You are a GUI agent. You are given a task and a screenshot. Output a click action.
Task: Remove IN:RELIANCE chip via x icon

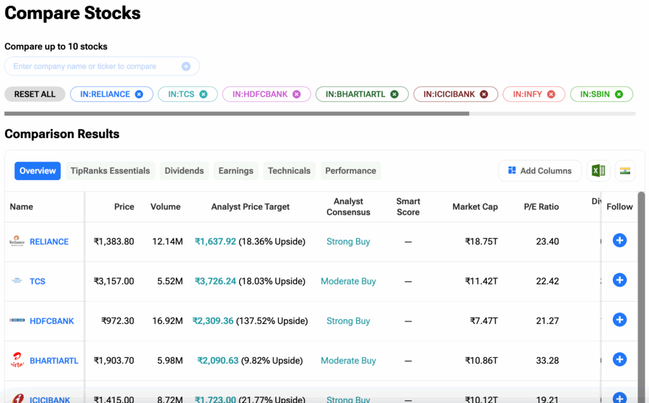(x=139, y=94)
